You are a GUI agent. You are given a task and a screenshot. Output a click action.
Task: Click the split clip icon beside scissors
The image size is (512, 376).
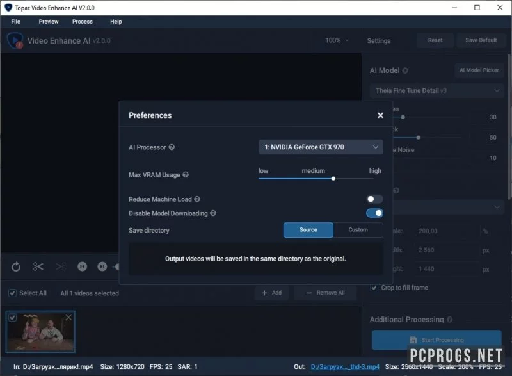pos(61,266)
